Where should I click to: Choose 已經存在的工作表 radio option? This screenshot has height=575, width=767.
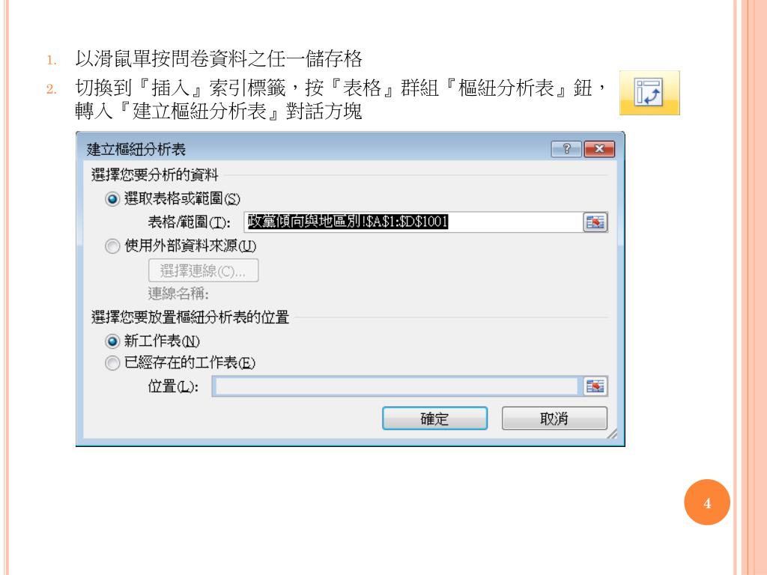coord(112,363)
